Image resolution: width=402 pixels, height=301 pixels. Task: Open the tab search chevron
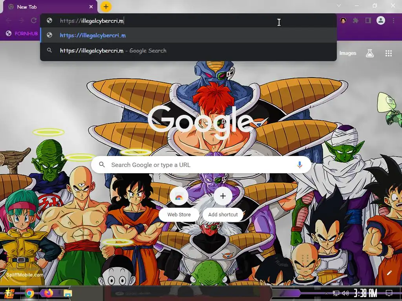[339, 5]
